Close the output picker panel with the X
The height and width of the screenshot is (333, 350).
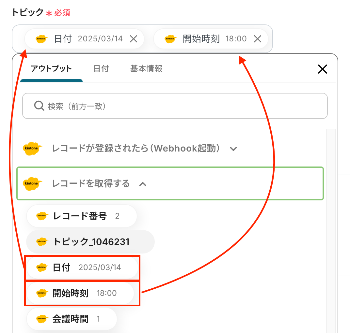(x=322, y=69)
